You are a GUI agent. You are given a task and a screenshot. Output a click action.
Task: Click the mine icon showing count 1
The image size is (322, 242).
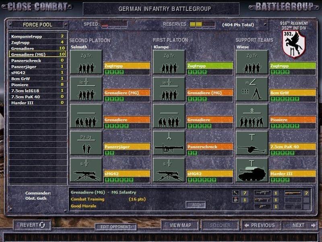coord(236,200)
